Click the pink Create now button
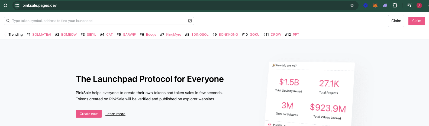Screen dimensions: 429x126 click(89, 114)
